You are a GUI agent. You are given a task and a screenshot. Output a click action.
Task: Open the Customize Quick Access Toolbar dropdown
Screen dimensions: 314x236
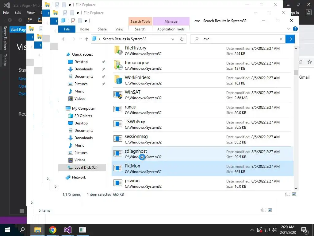(x=86, y=21)
